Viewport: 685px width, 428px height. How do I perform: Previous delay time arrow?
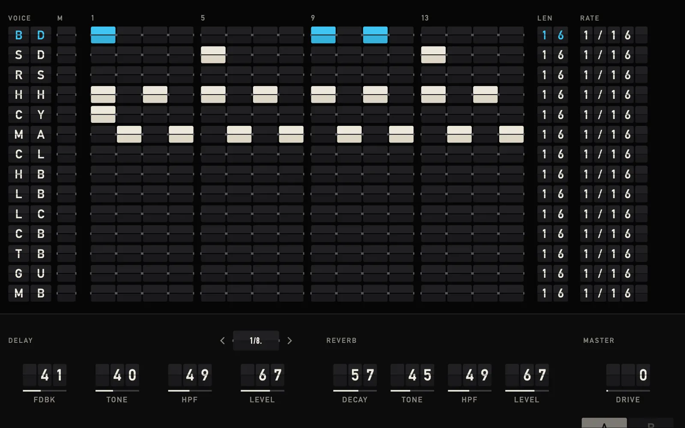click(222, 341)
